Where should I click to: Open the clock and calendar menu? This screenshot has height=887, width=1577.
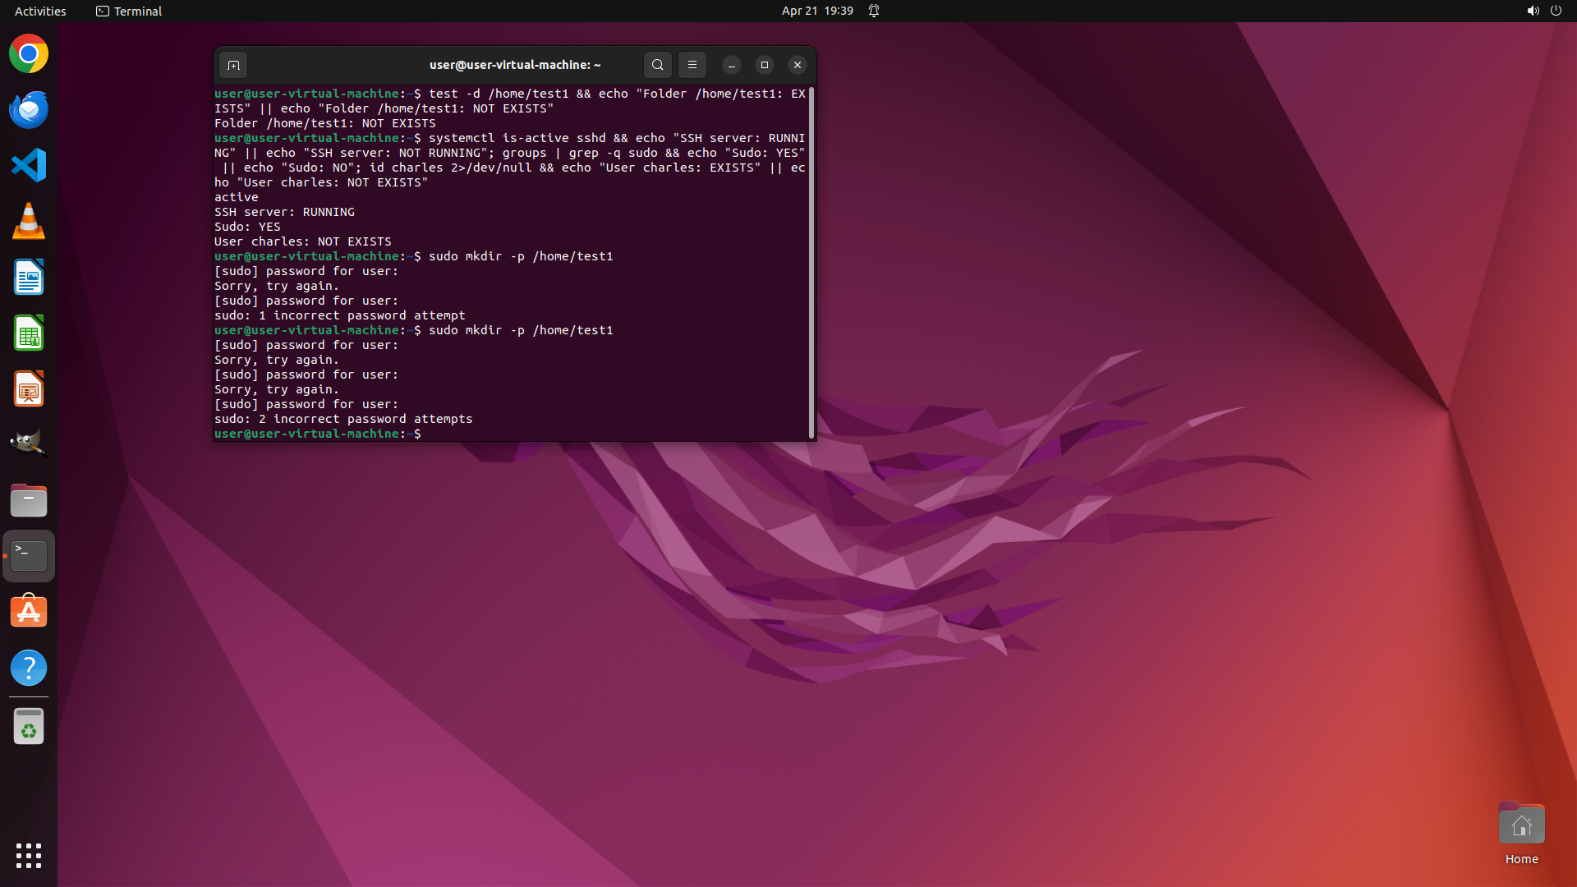coord(816,11)
